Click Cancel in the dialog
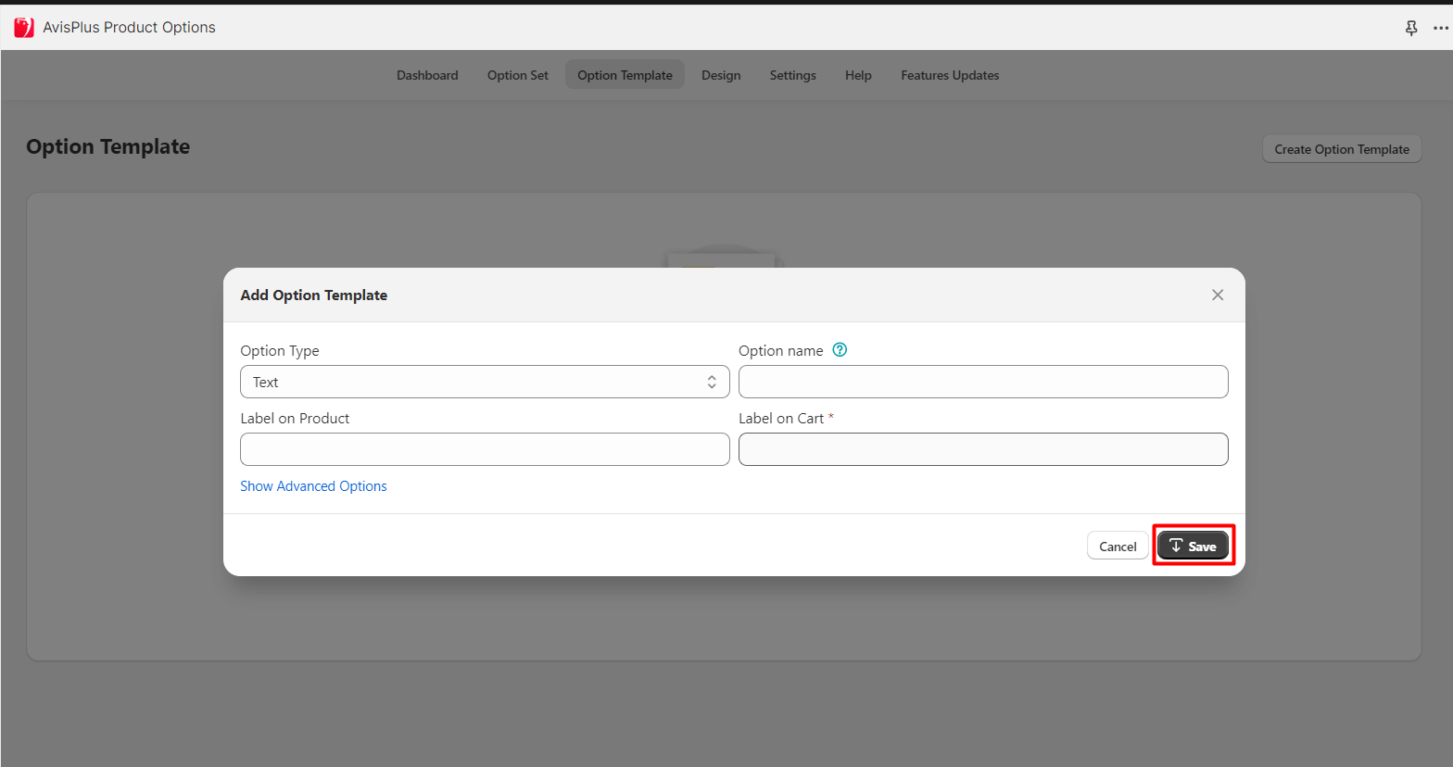The image size is (1453, 767). [x=1118, y=547]
